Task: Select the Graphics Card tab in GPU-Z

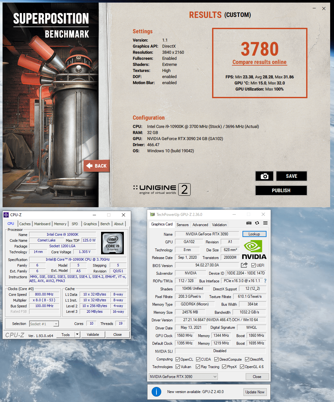Action: pos(162,224)
